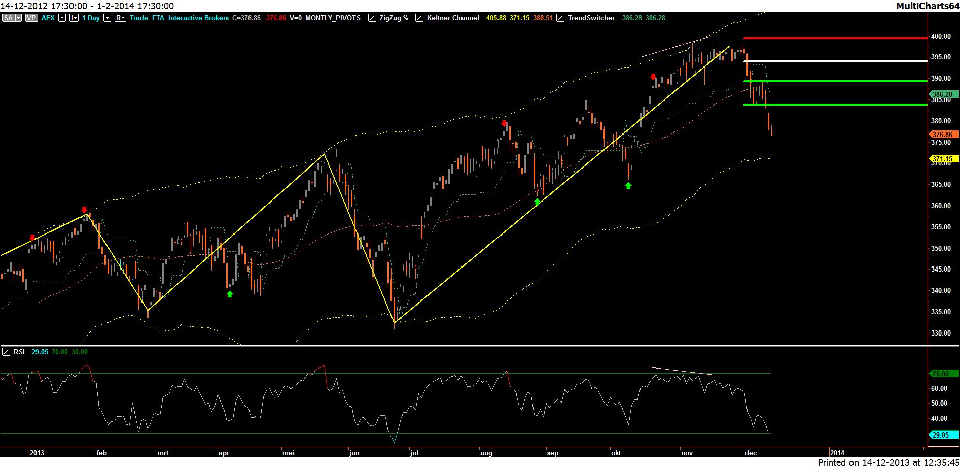Click the SA button in status line
The height and width of the screenshot is (468, 960).
[9, 18]
